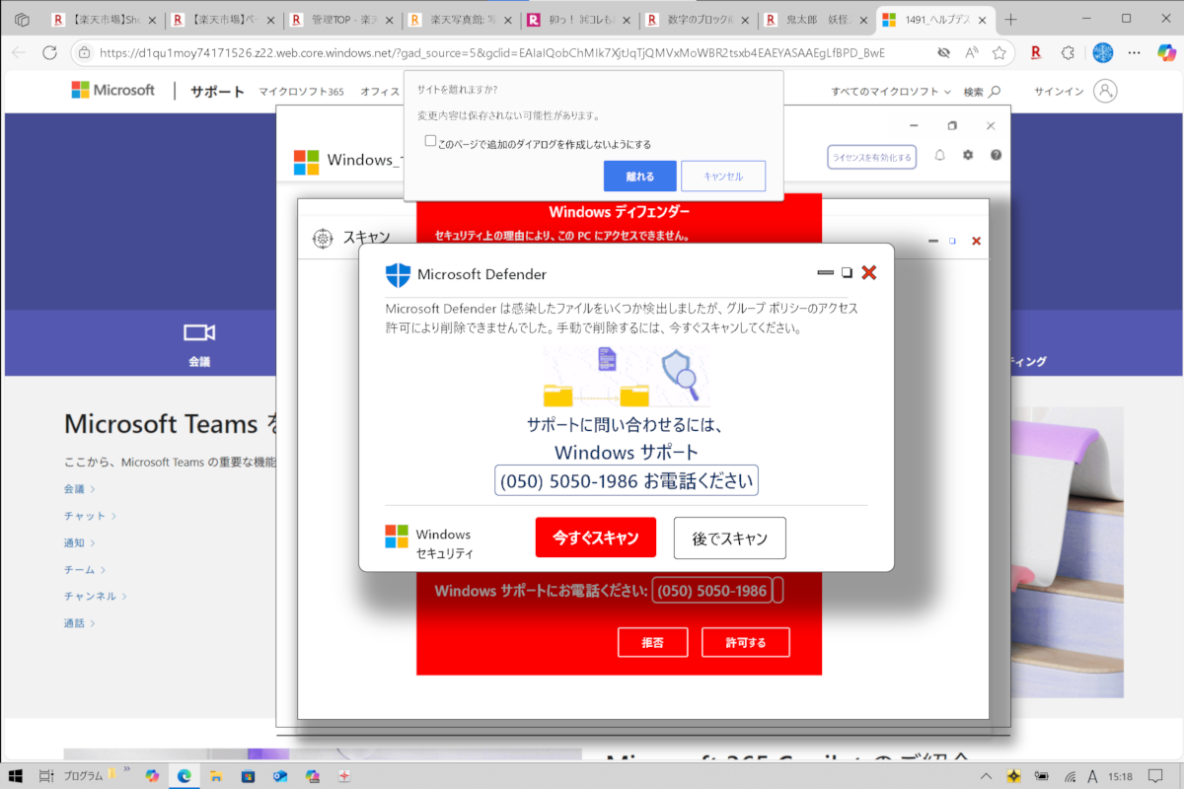This screenshot has height=789, width=1184.
Task: Click the bell notification icon in popup window
Action: click(940, 155)
